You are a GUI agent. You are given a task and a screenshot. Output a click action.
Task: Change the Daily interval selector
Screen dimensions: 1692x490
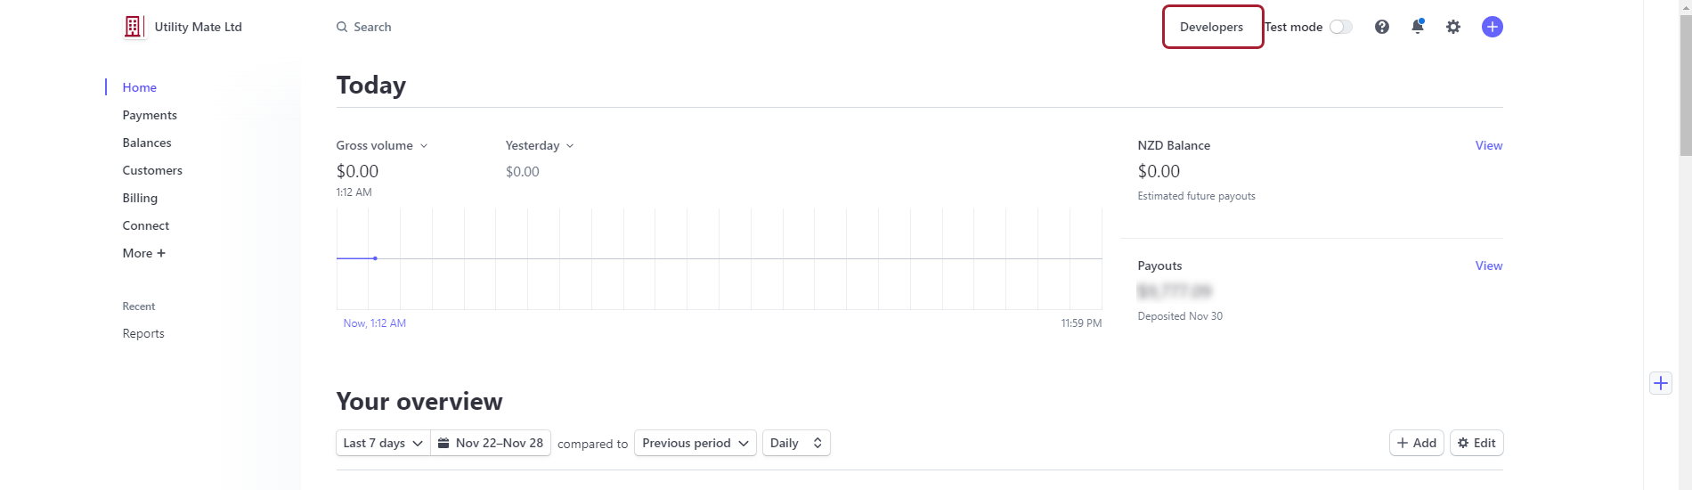pos(796,443)
